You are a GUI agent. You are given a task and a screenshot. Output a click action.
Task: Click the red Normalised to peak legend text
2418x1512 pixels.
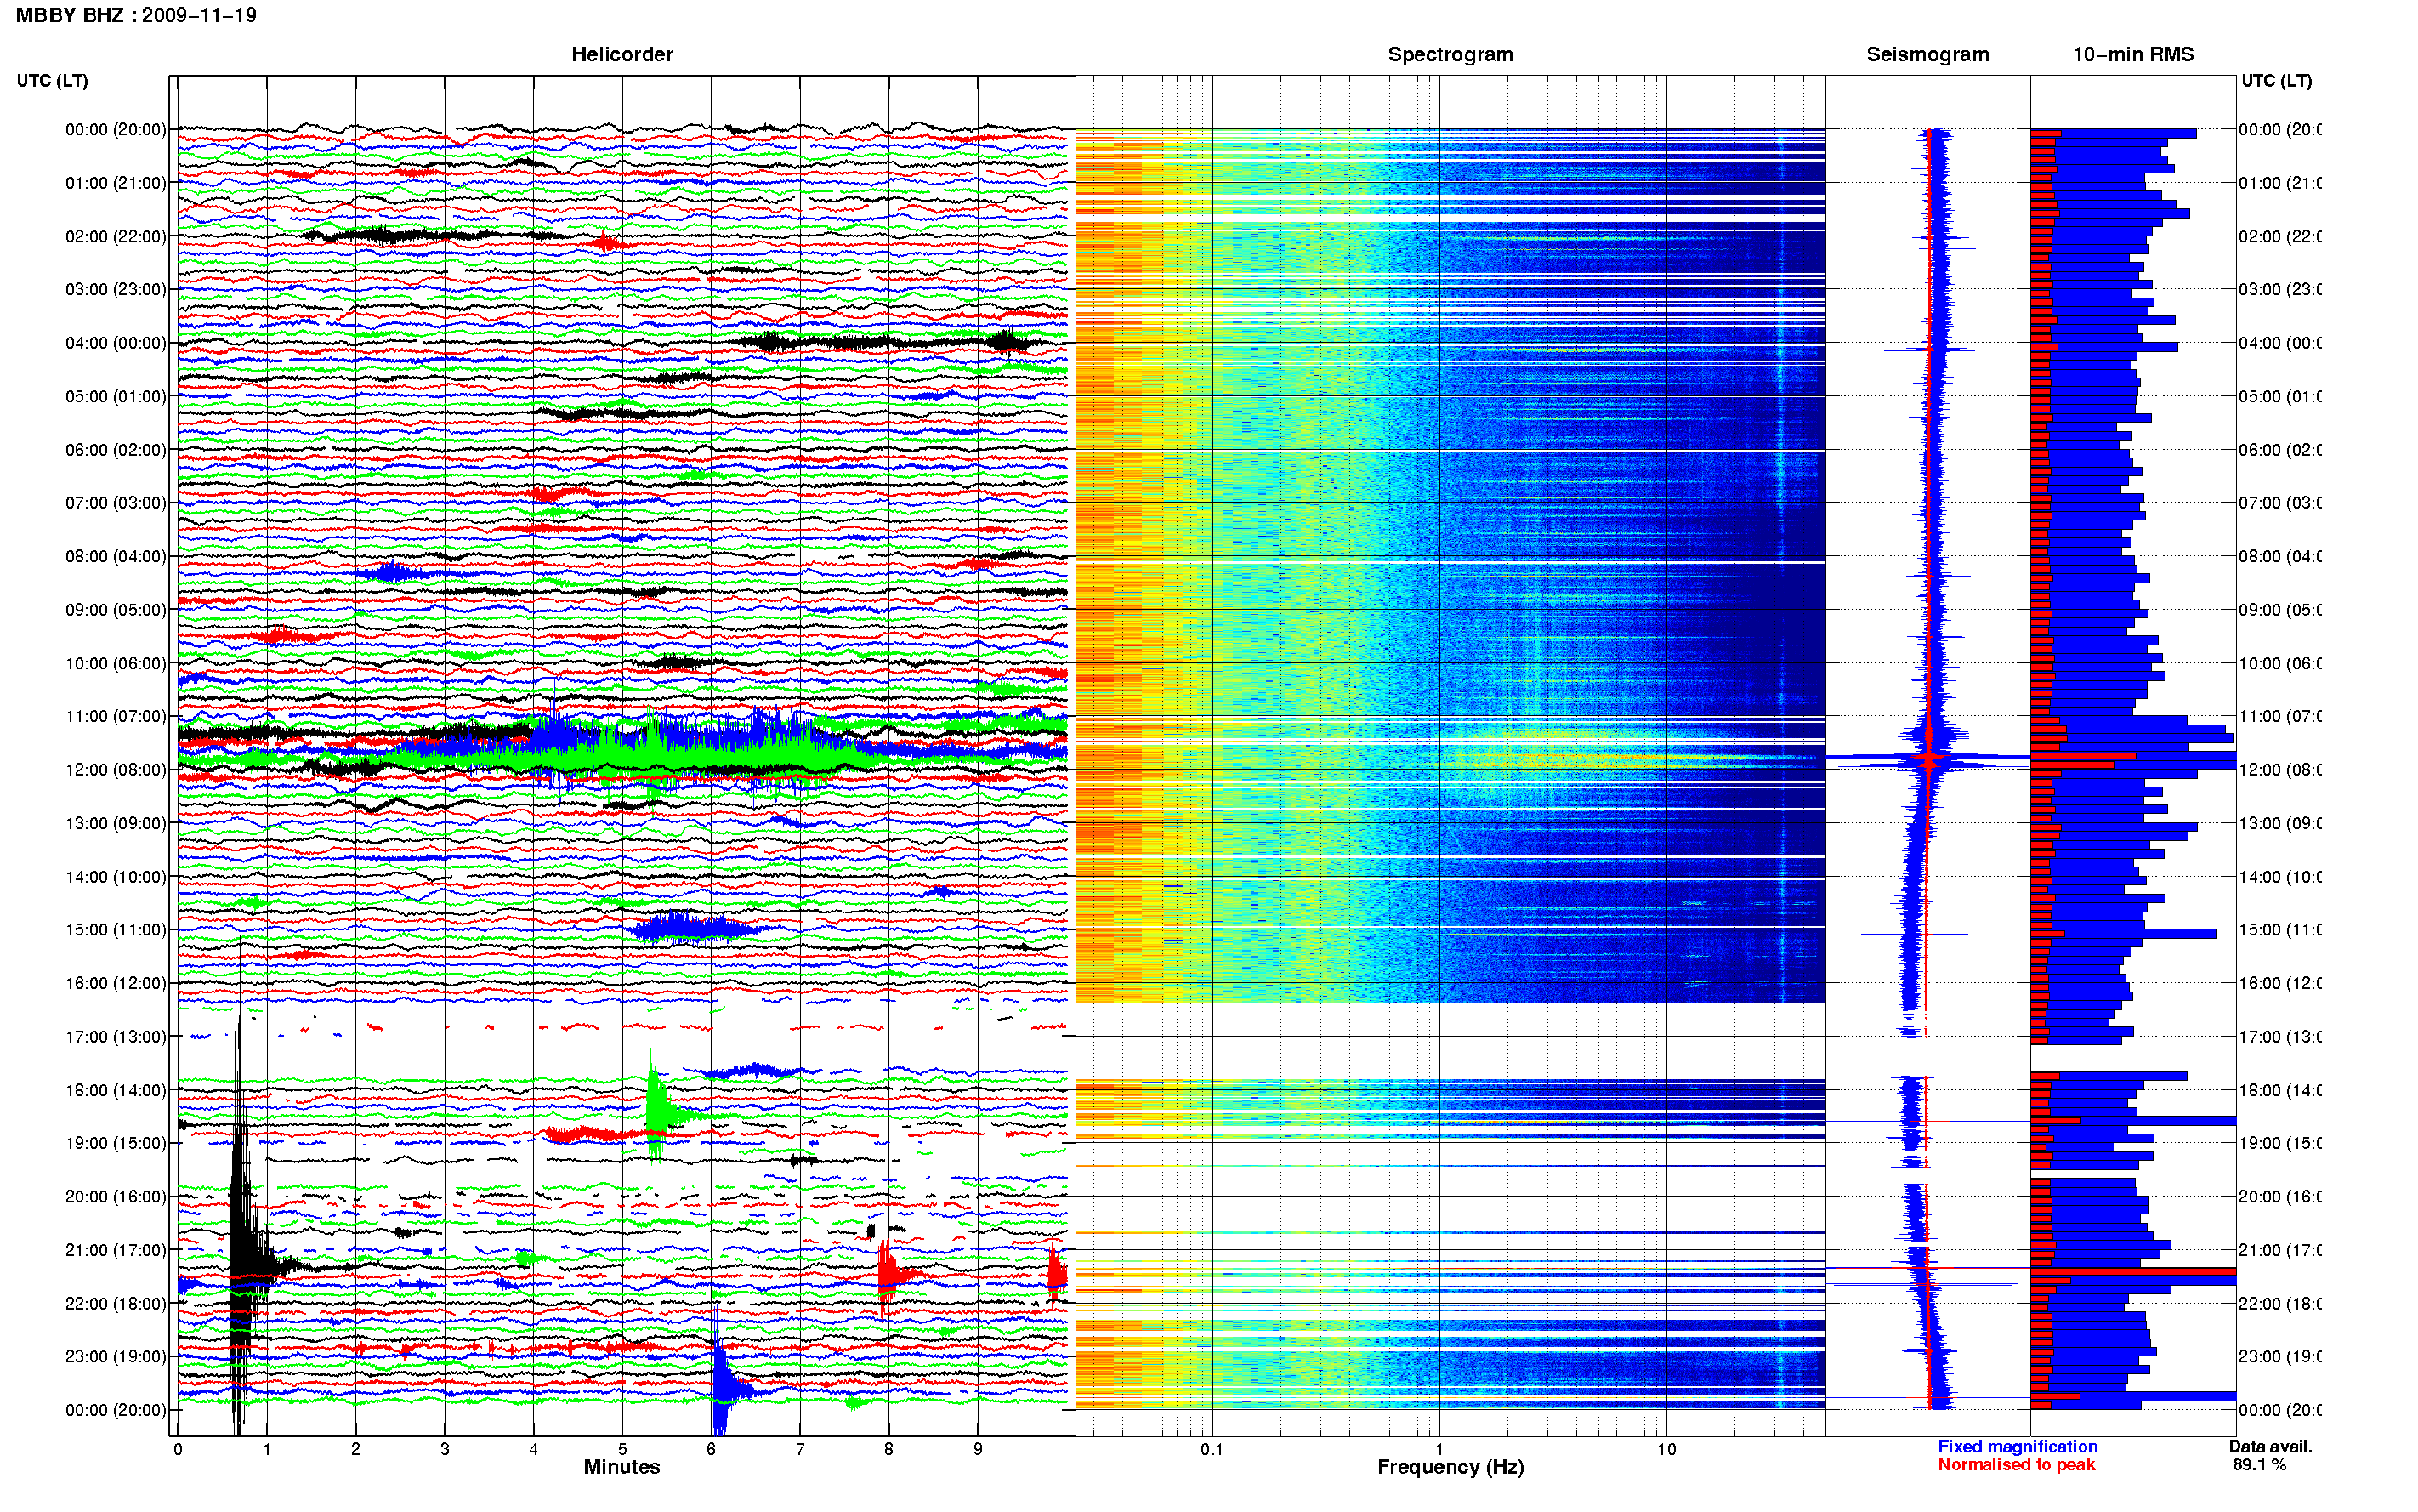(2016, 1464)
